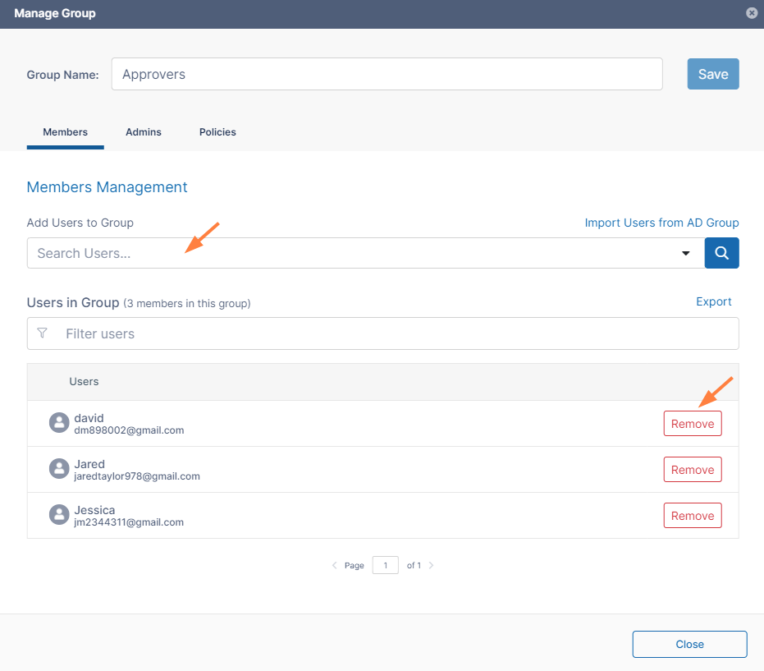Expand the Search Users dropdown arrow
The height and width of the screenshot is (671, 764).
(686, 254)
